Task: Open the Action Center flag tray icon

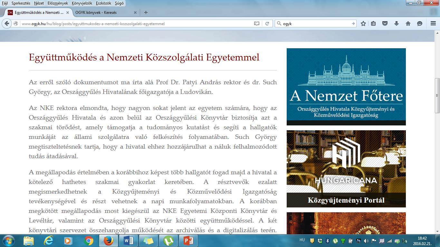Action: point(374,241)
